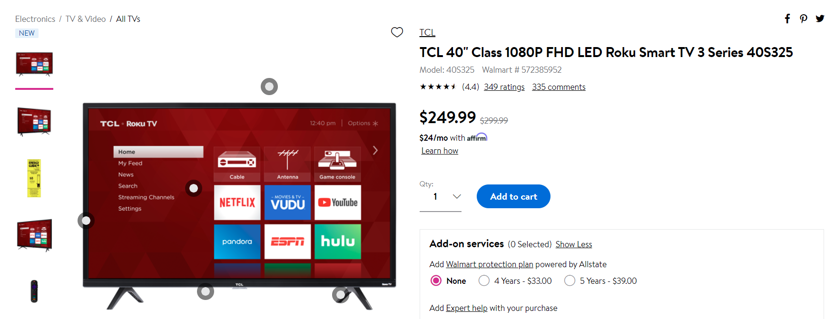View the Energy Guide thumbnail image
This screenshot has width=835, height=319.
point(34,178)
